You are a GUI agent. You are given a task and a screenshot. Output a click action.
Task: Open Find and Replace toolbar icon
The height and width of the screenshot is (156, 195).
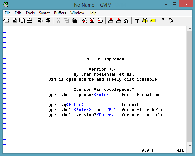click(x=85, y=21)
